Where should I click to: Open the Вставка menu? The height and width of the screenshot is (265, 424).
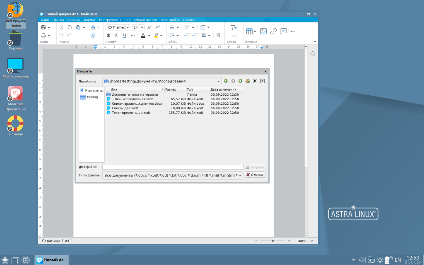(74, 20)
